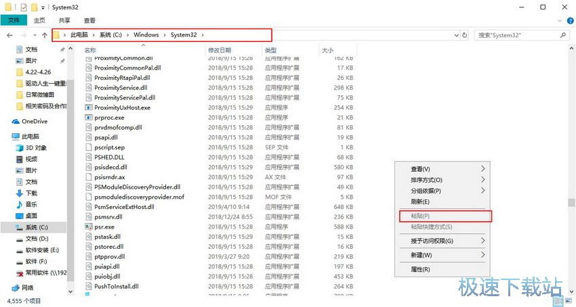The height and width of the screenshot is (307, 576).
Task: Select psapi.dll file name
Action: click(106, 137)
